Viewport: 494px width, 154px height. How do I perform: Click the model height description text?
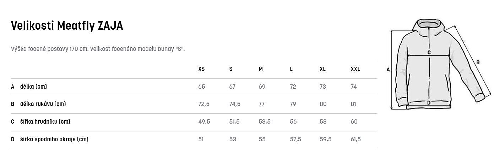pos(98,49)
